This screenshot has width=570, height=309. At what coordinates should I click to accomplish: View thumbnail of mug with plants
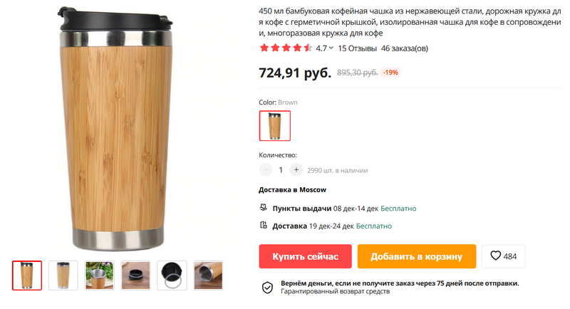[99, 276]
